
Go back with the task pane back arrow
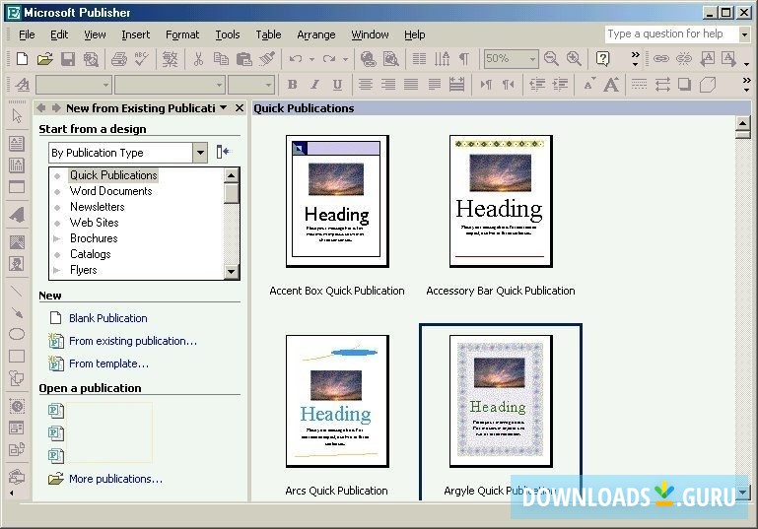41,107
